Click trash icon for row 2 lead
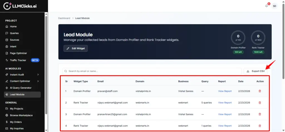Viewport: 285px width, 132px height. (x=260, y=103)
